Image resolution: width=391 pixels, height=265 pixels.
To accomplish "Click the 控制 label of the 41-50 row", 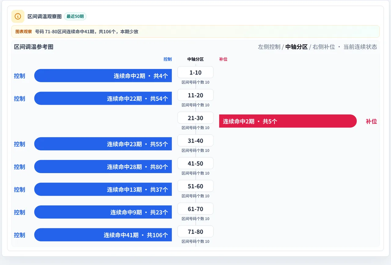I will point(20,167).
